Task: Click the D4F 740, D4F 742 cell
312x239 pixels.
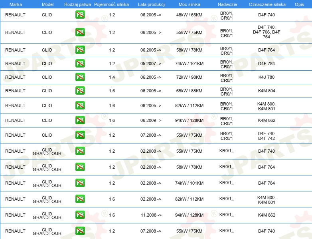Action: tap(267, 136)
